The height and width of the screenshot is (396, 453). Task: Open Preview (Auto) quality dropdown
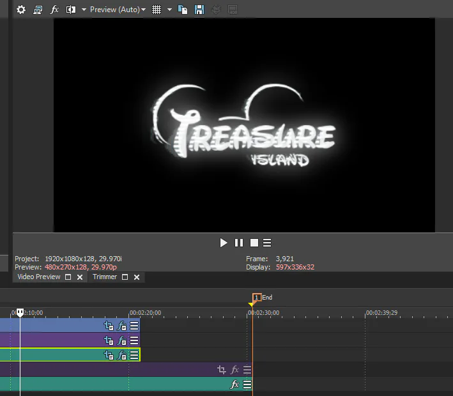click(x=118, y=10)
